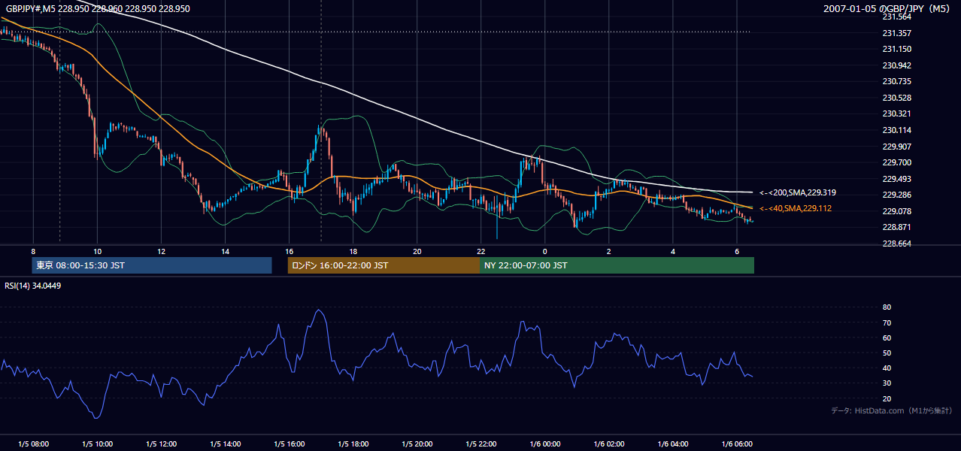The image size is (961, 451).
Task: Click the RSI scale value 20
Action: click(x=887, y=398)
